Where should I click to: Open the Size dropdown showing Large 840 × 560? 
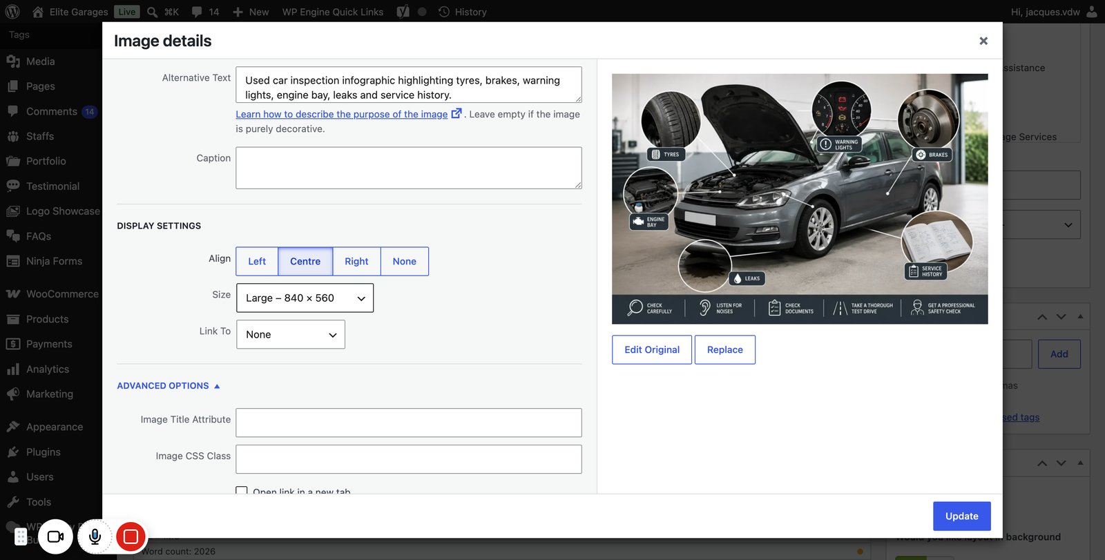coord(305,298)
